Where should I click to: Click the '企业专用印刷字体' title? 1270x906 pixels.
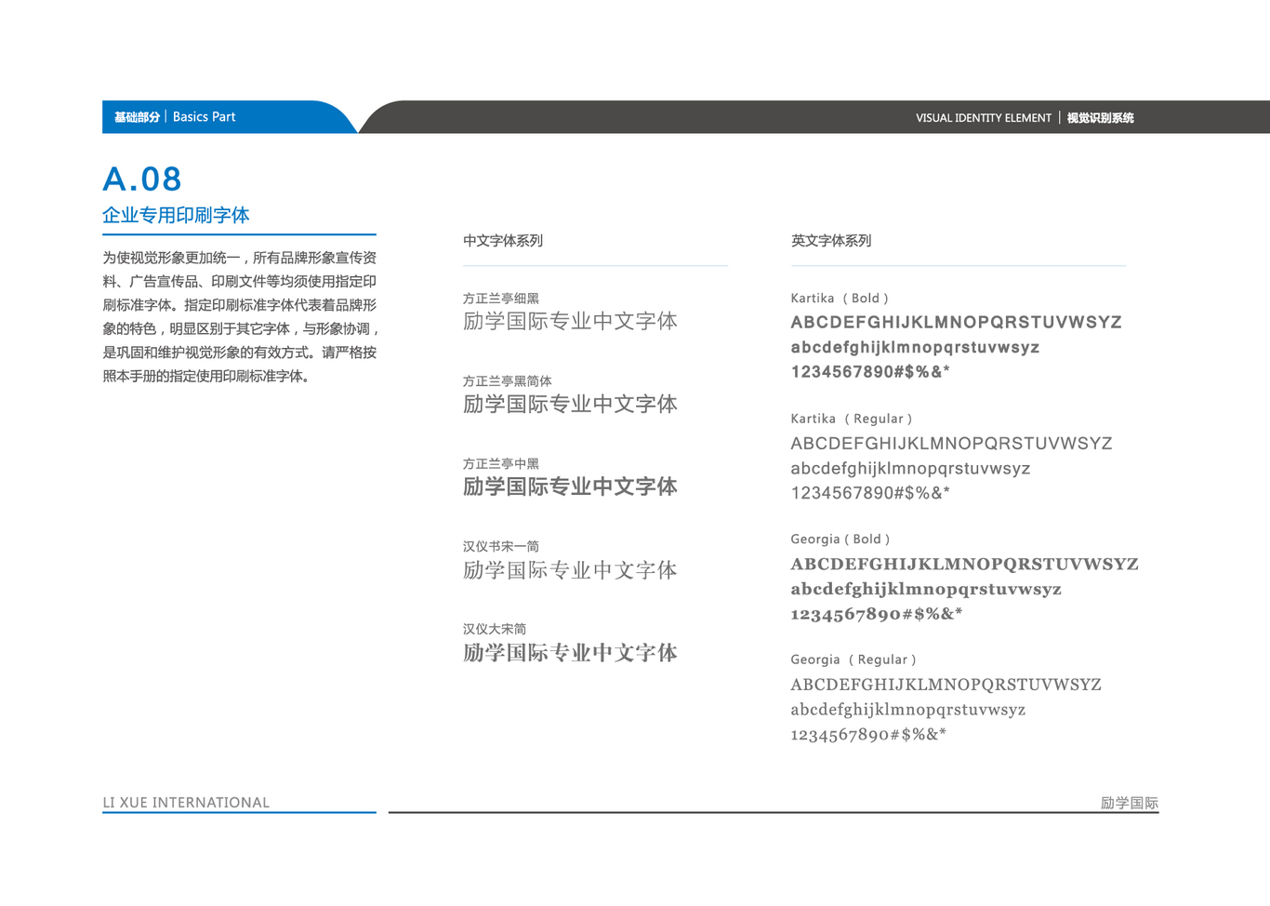(x=176, y=216)
